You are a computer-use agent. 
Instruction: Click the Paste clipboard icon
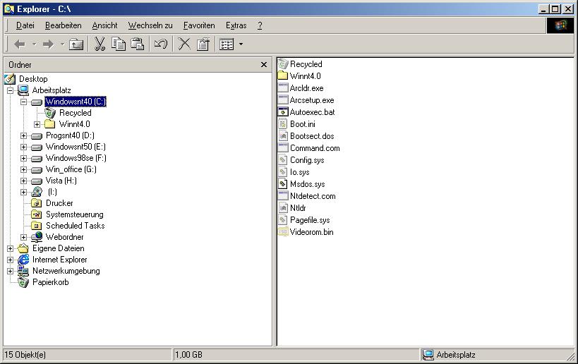[138, 44]
